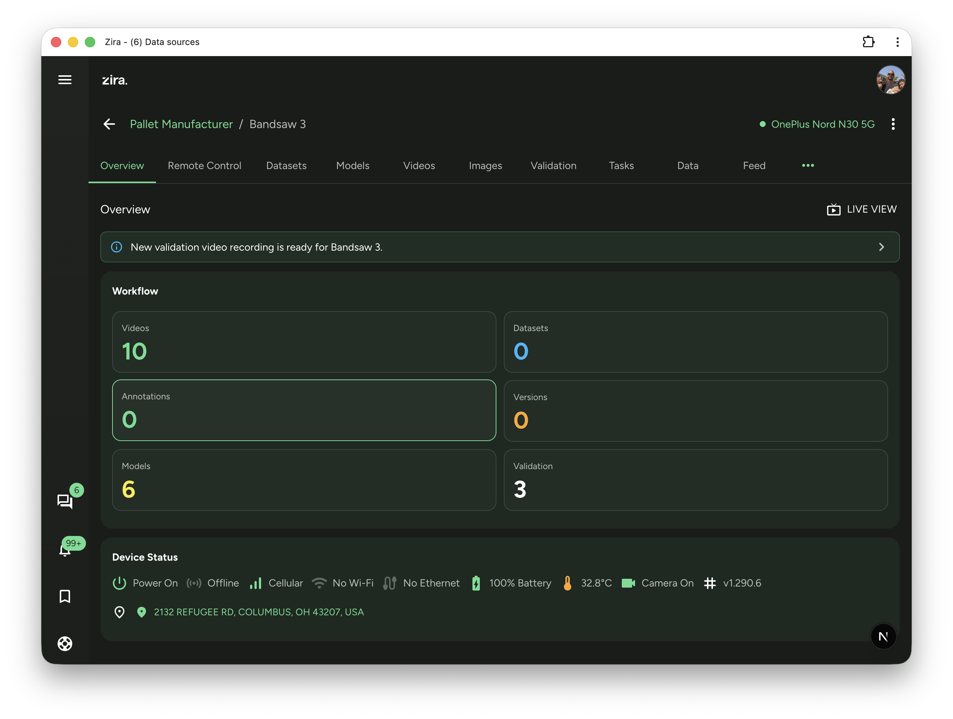Click the OnePlus Nord N30 5G device link
Viewport: 953px width, 719px height.
coord(822,124)
